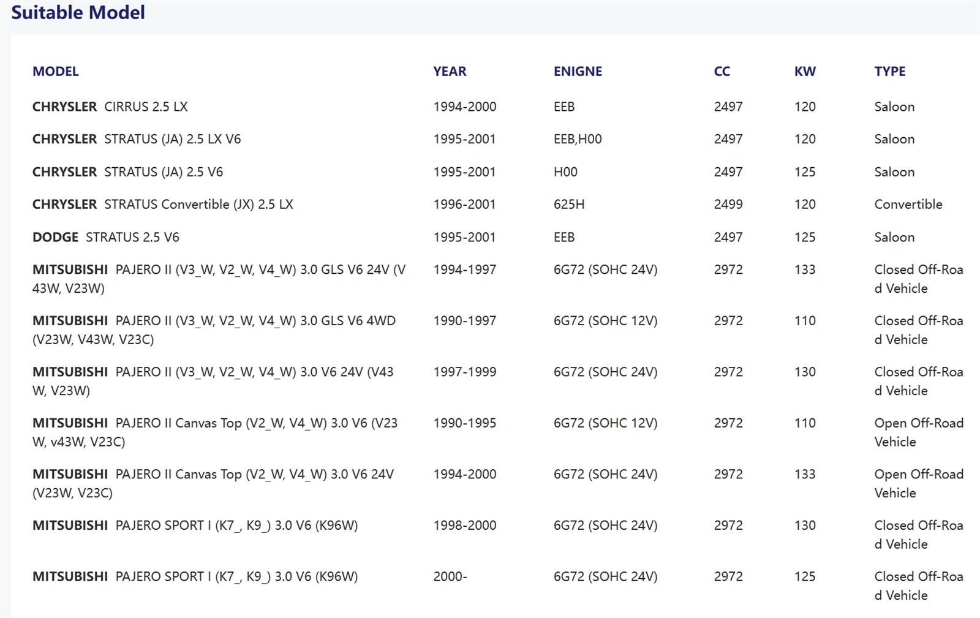Click KW '125' in DODGE STRATUS row
This screenshot has height=618, width=980.
(805, 237)
